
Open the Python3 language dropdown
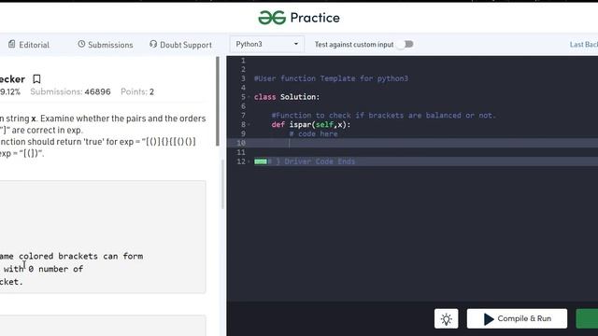pyautogui.click(x=267, y=44)
